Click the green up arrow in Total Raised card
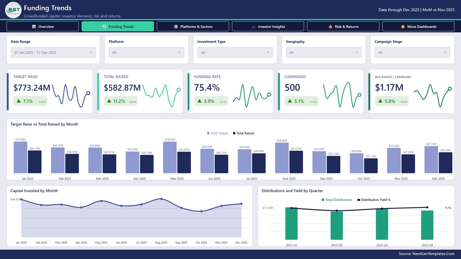The width and height of the screenshot is (461, 259). click(109, 101)
